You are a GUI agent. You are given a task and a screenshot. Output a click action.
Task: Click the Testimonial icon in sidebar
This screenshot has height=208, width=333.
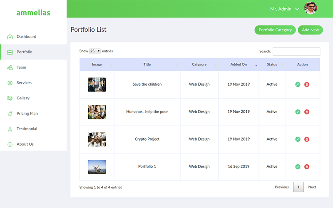[x=10, y=129]
